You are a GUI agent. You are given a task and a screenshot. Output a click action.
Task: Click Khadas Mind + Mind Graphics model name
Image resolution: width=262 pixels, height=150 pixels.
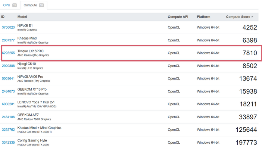coord(40,128)
